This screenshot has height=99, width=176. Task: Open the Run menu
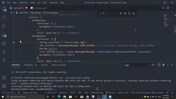(45, 2)
